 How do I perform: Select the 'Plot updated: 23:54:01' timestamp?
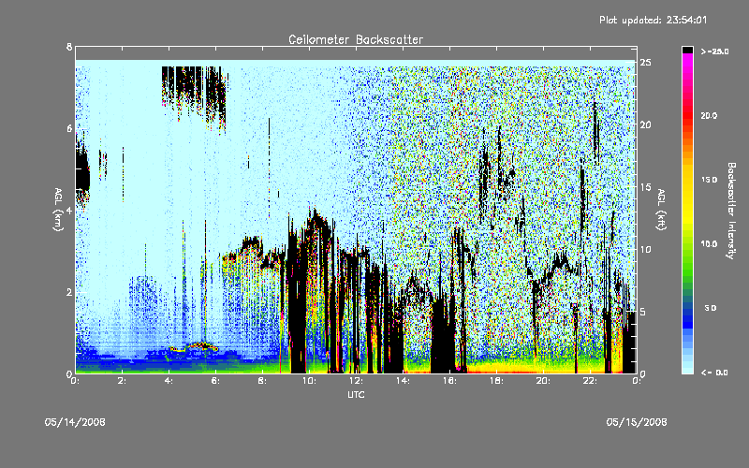pos(653,20)
